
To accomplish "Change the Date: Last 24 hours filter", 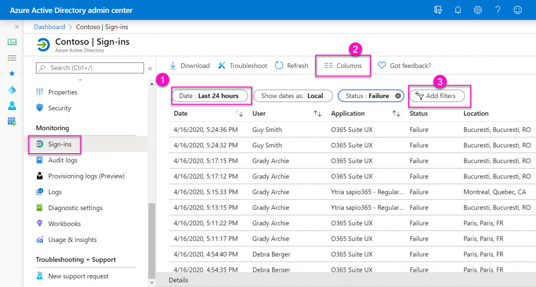I will [x=209, y=96].
